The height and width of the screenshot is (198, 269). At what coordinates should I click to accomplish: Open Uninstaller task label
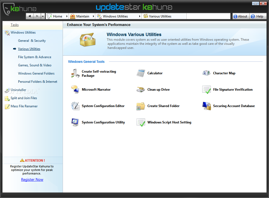[18, 90]
